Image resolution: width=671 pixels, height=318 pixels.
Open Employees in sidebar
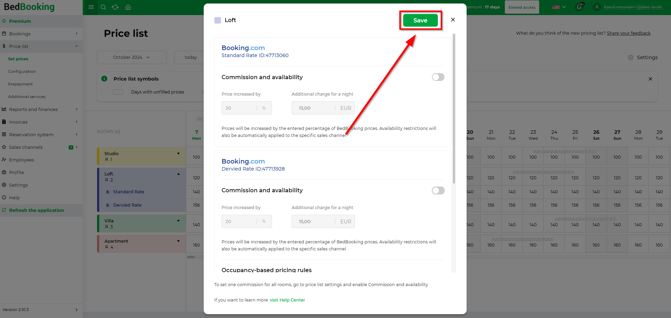[41, 160]
